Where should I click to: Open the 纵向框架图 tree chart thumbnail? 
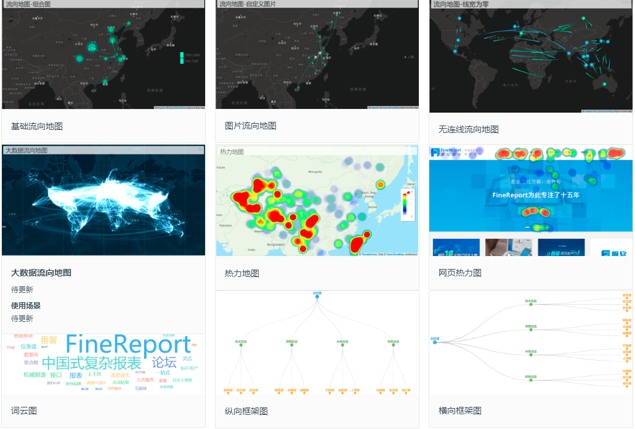coord(317,342)
